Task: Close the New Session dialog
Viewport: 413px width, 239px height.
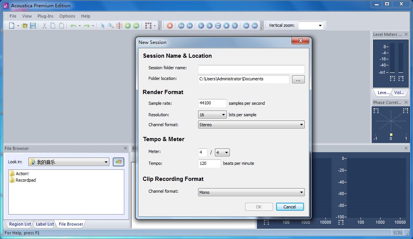Action: coord(300,41)
